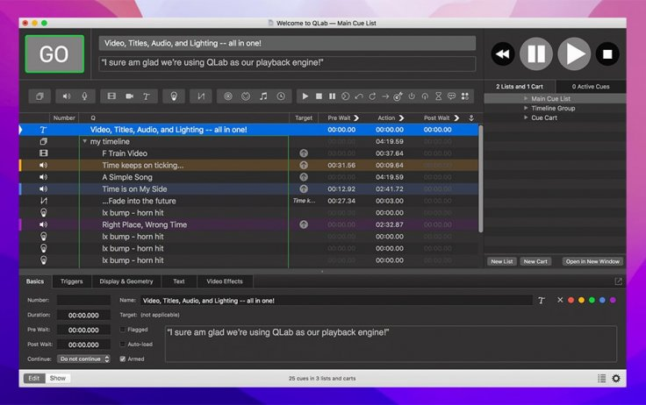The image size is (646, 405).
Task: Add a new Camera cue from toolbar
Action: (x=129, y=96)
